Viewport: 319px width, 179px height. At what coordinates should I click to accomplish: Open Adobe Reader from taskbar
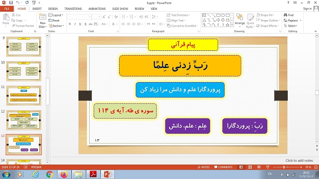point(93,174)
